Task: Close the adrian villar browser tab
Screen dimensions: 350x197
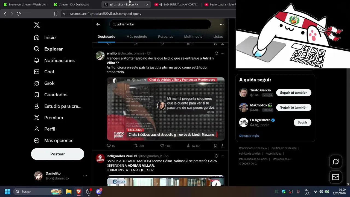Action: (x=147, y=5)
